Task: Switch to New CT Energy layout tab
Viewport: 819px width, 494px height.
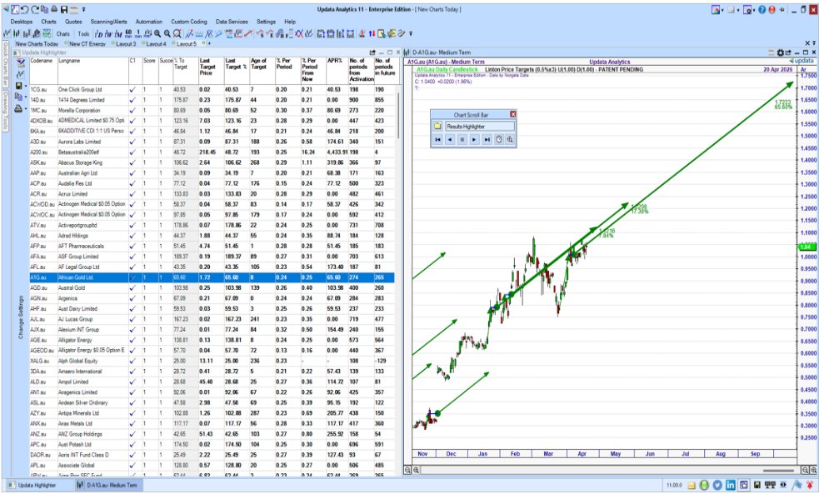Action: pyautogui.click(x=87, y=44)
